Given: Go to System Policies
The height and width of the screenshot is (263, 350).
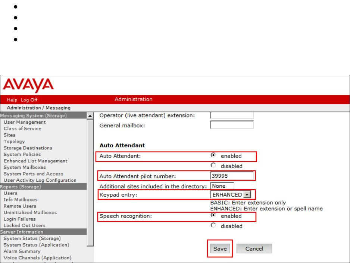Looking at the screenshot, I should pyautogui.click(x=22, y=155).
